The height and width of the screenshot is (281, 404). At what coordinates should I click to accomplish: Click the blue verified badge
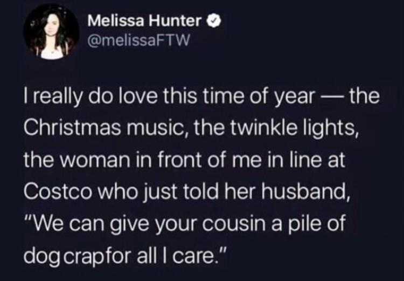pos(213,23)
